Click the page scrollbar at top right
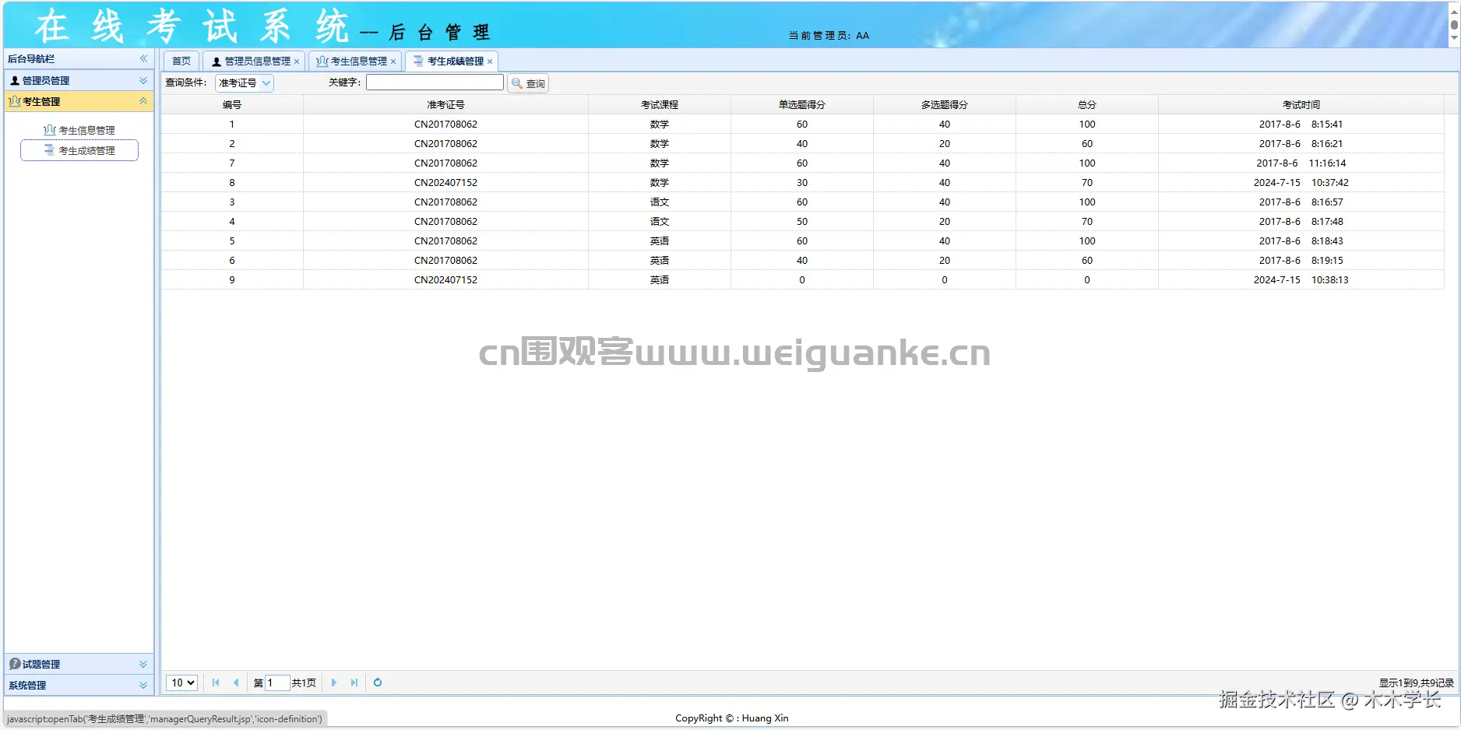The width and height of the screenshot is (1461, 730). point(1454,24)
